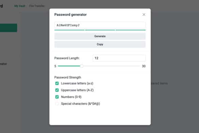The image size is (199, 133).
Task: Click the Generate button
Action: [100, 36]
